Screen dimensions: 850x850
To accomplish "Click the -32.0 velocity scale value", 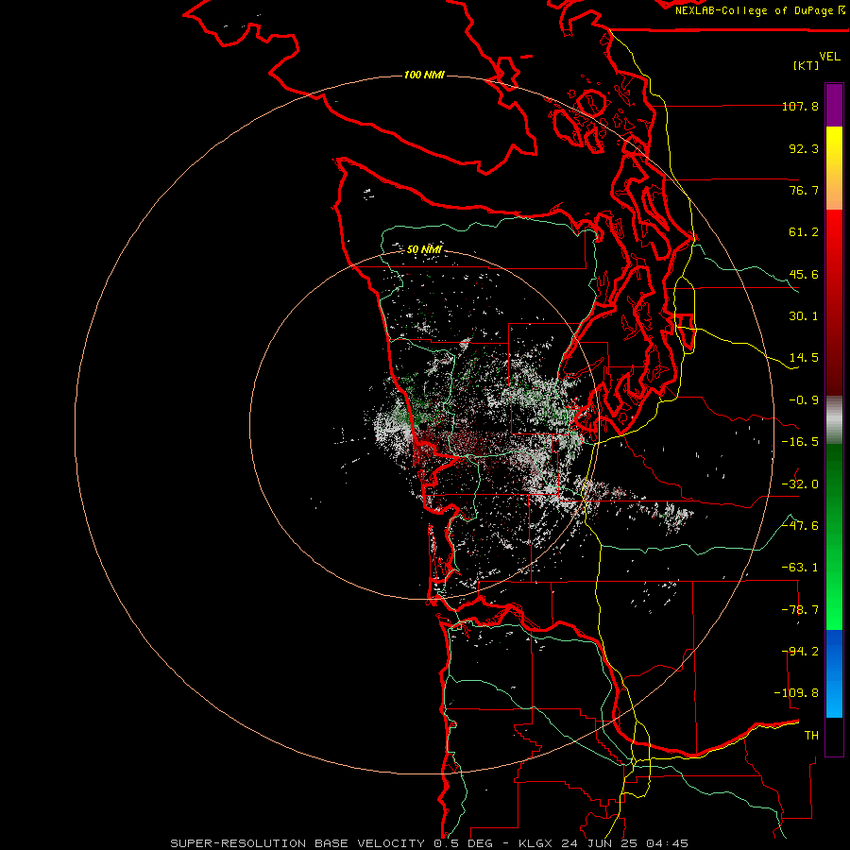I will [800, 484].
